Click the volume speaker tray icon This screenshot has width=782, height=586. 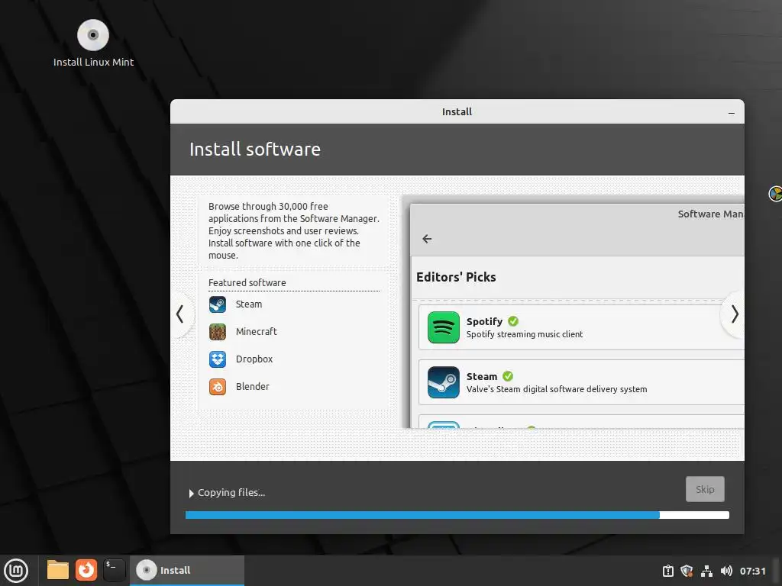point(726,571)
